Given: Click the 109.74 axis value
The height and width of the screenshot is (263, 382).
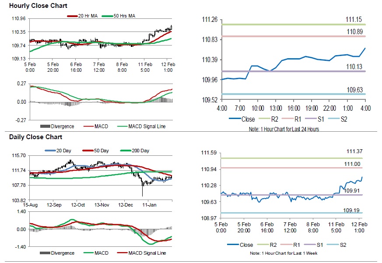Looking at the screenshot, I should [18, 46].
